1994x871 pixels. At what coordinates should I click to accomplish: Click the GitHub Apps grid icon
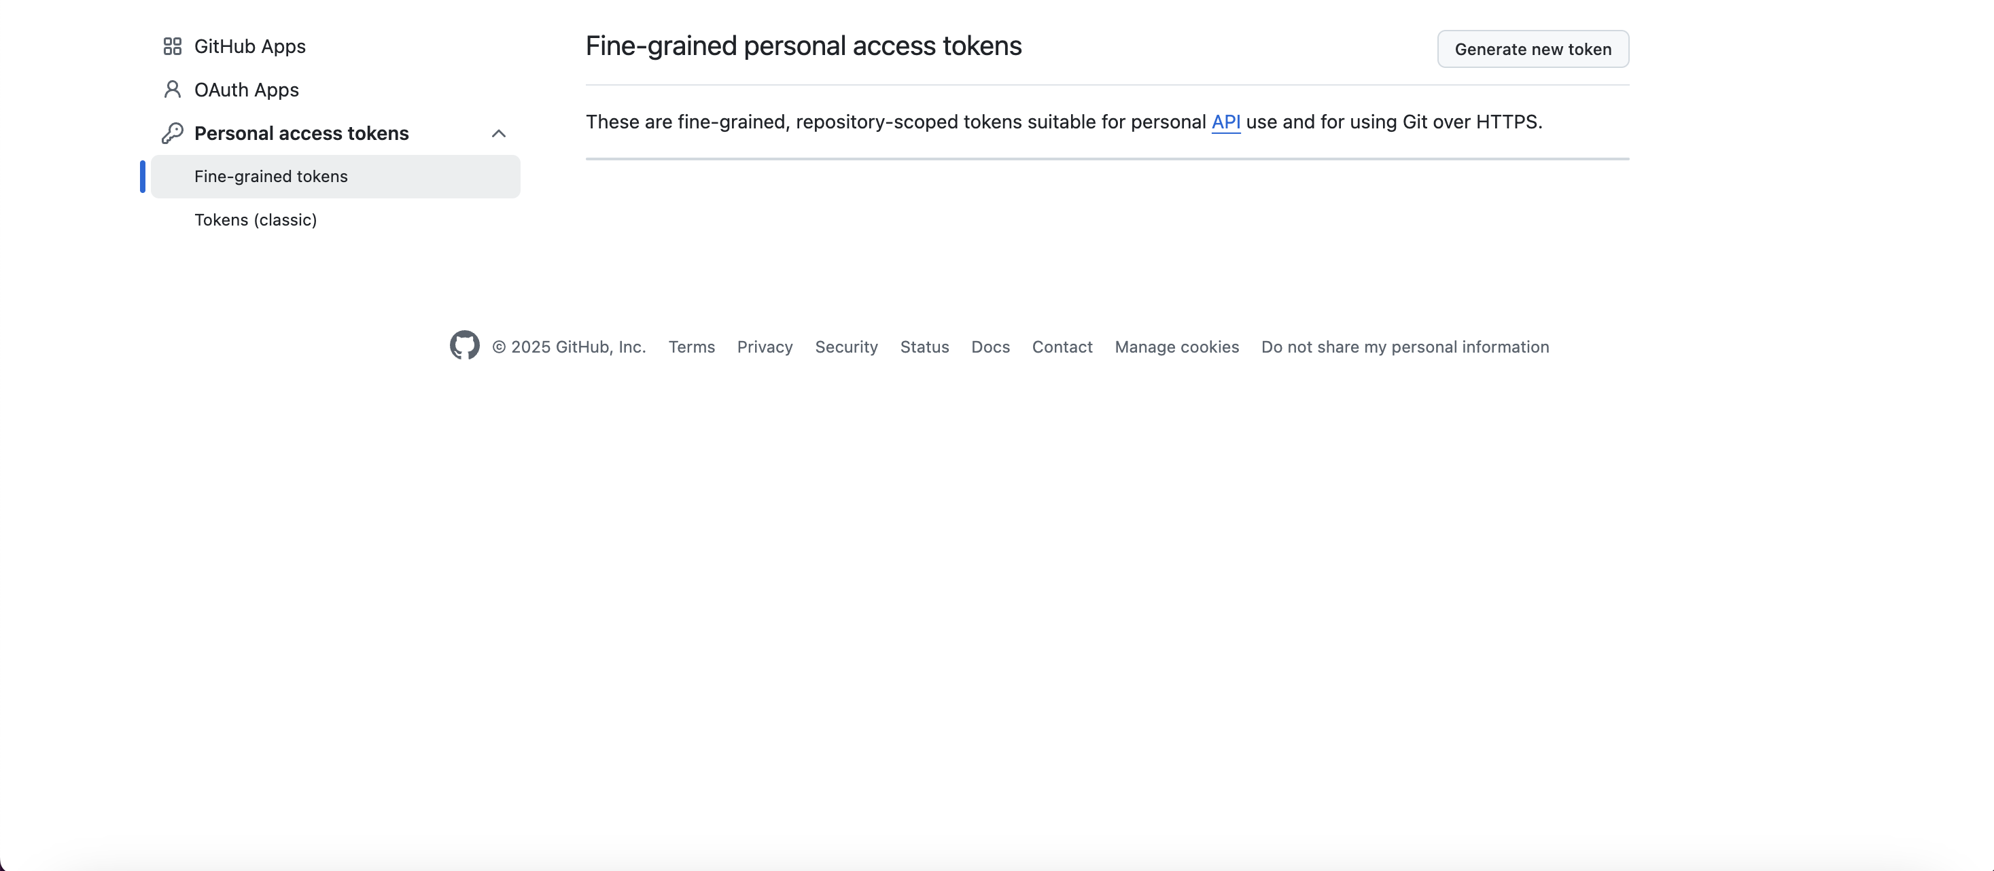click(172, 46)
